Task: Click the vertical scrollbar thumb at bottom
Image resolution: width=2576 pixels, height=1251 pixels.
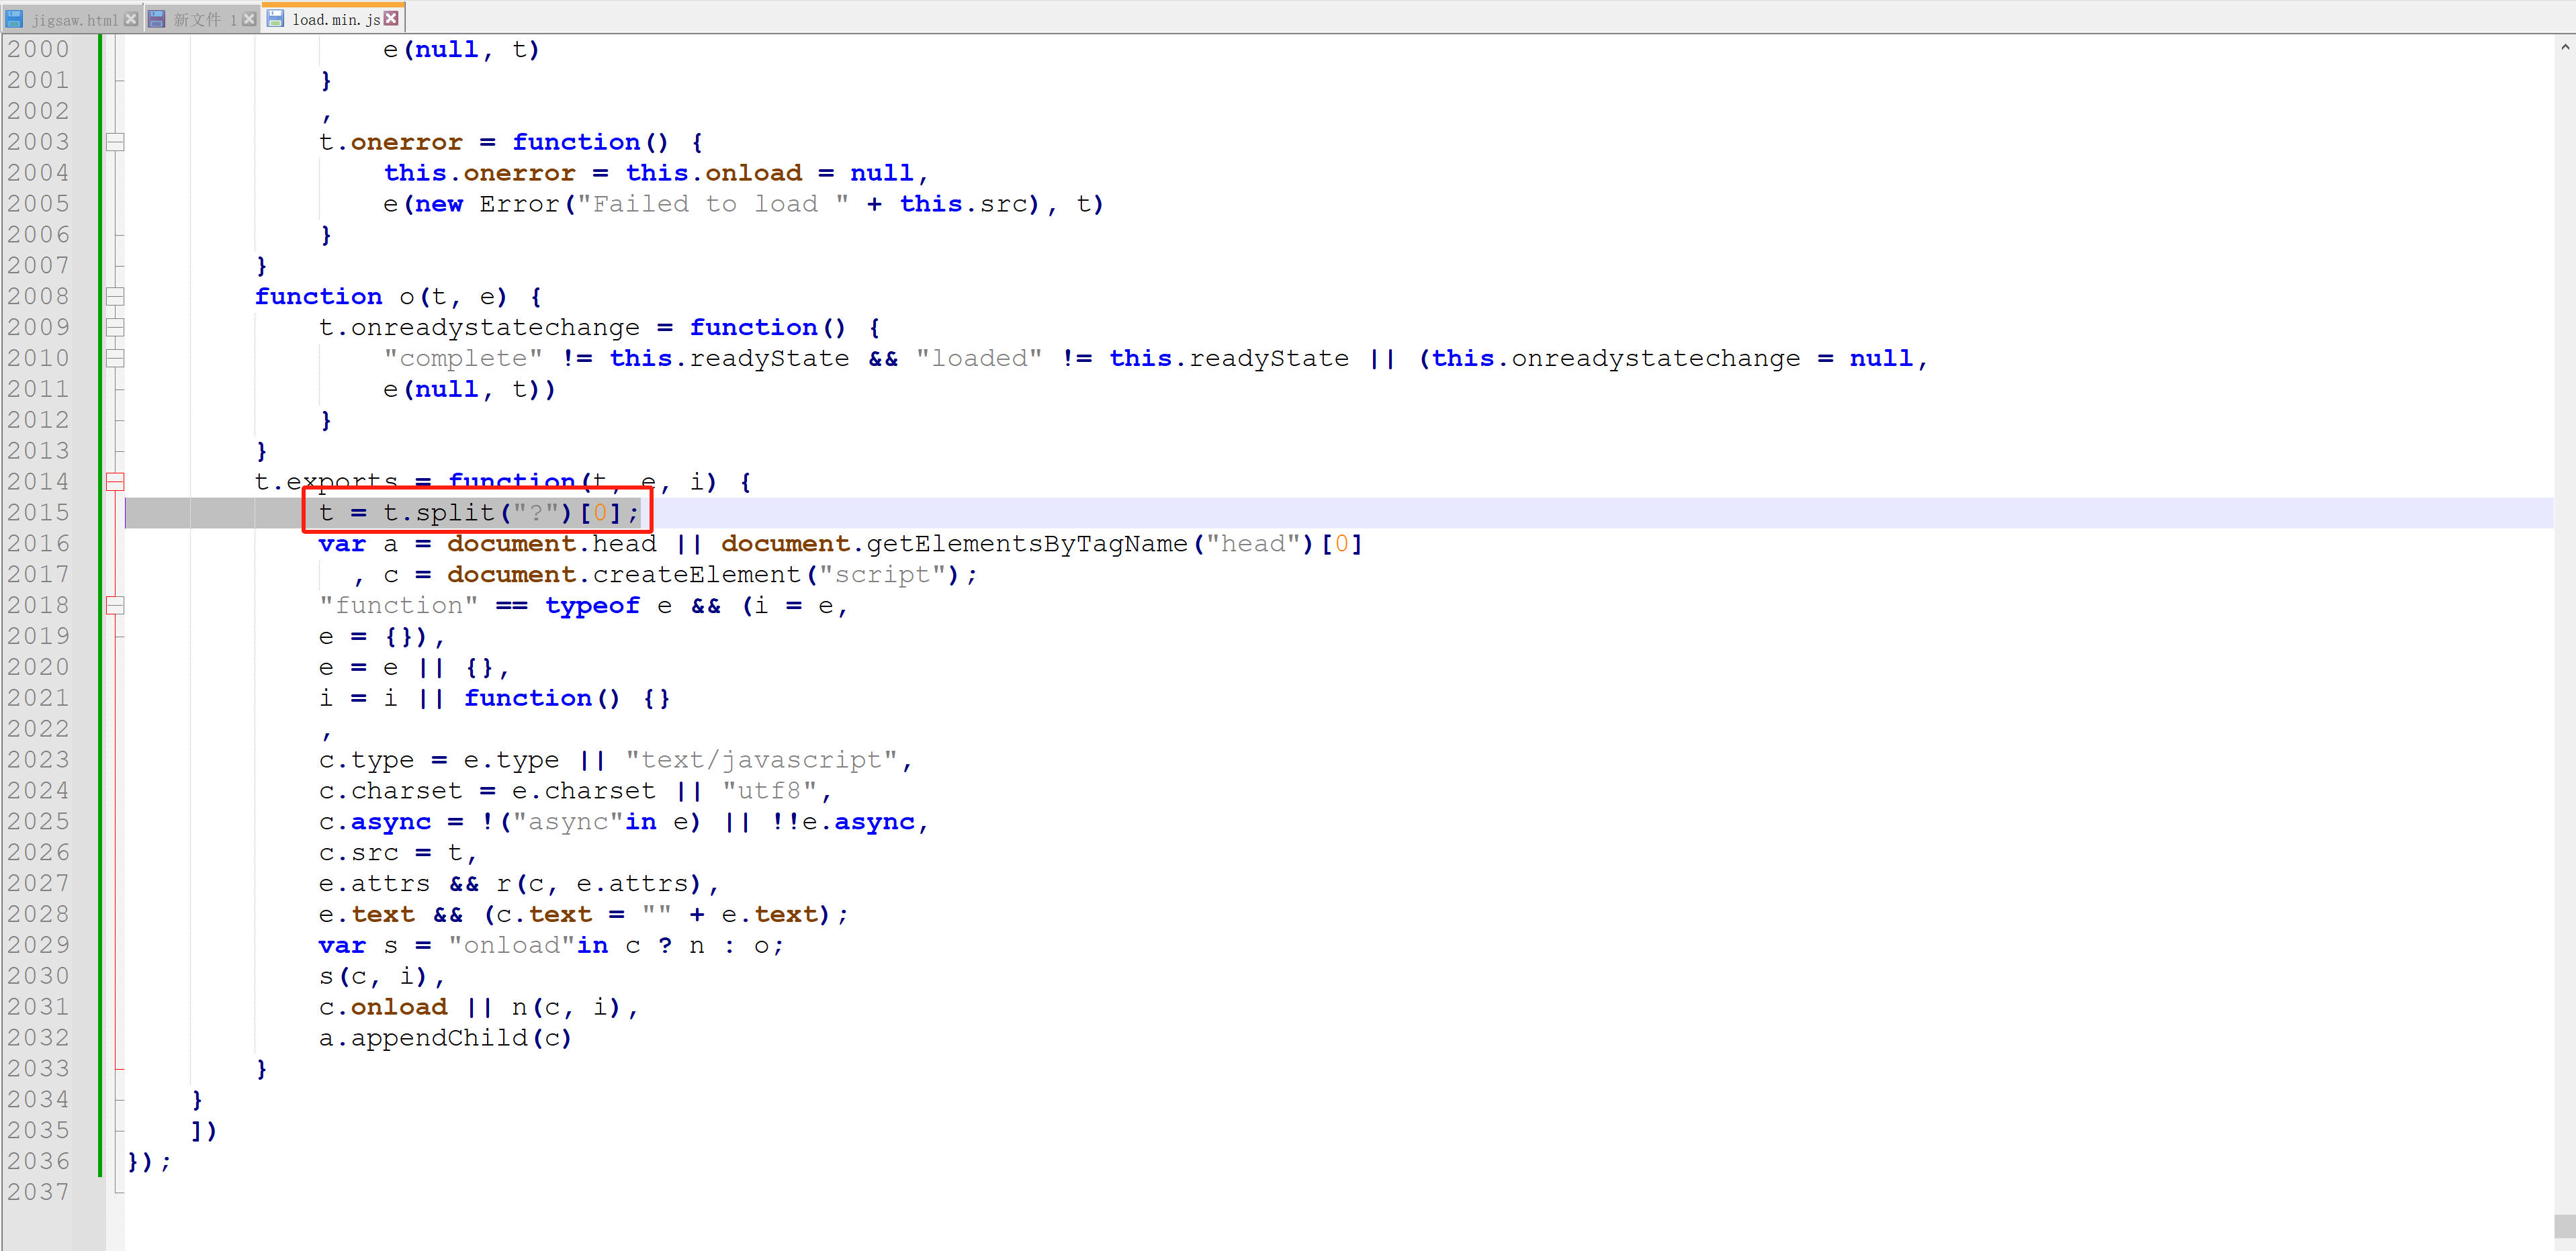Action: 2564,1225
